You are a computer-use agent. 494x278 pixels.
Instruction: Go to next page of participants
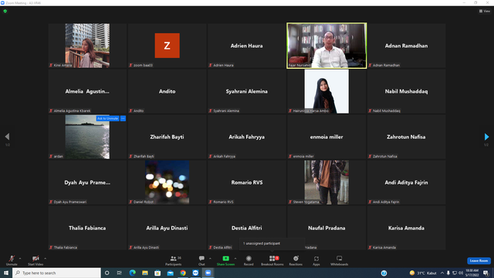tap(486, 137)
